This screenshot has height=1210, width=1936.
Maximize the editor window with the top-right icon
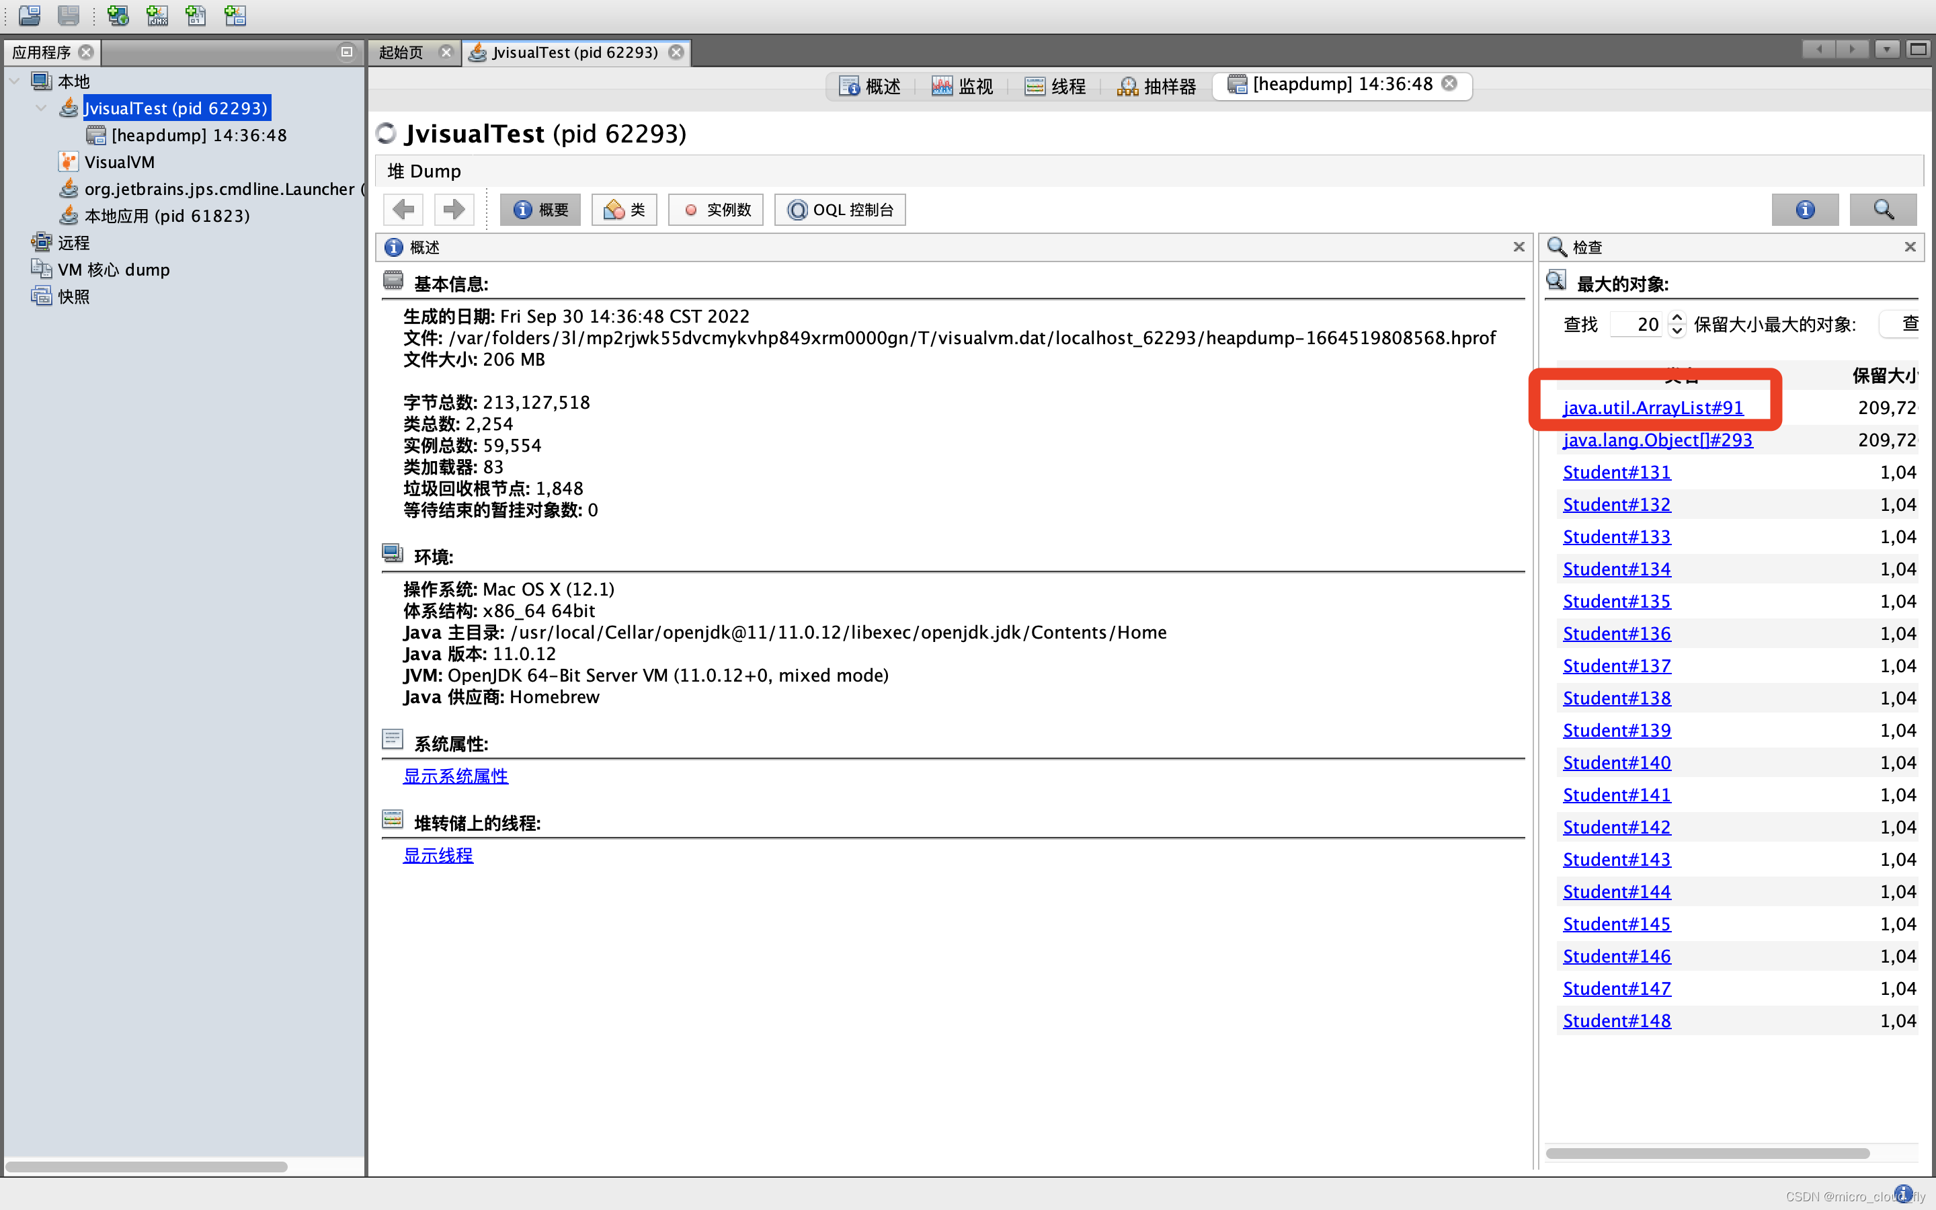click(x=1919, y=50)
